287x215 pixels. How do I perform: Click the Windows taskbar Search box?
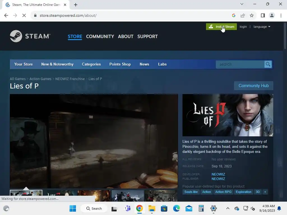click(x=94, y=208)
